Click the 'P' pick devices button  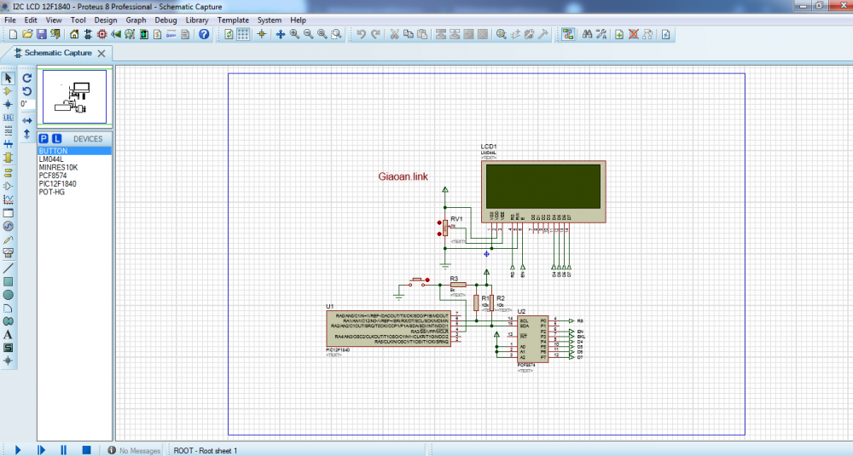click(44, 138)
